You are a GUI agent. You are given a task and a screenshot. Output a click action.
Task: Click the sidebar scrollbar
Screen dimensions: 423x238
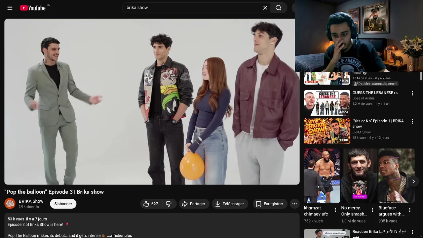coord(421,76)
